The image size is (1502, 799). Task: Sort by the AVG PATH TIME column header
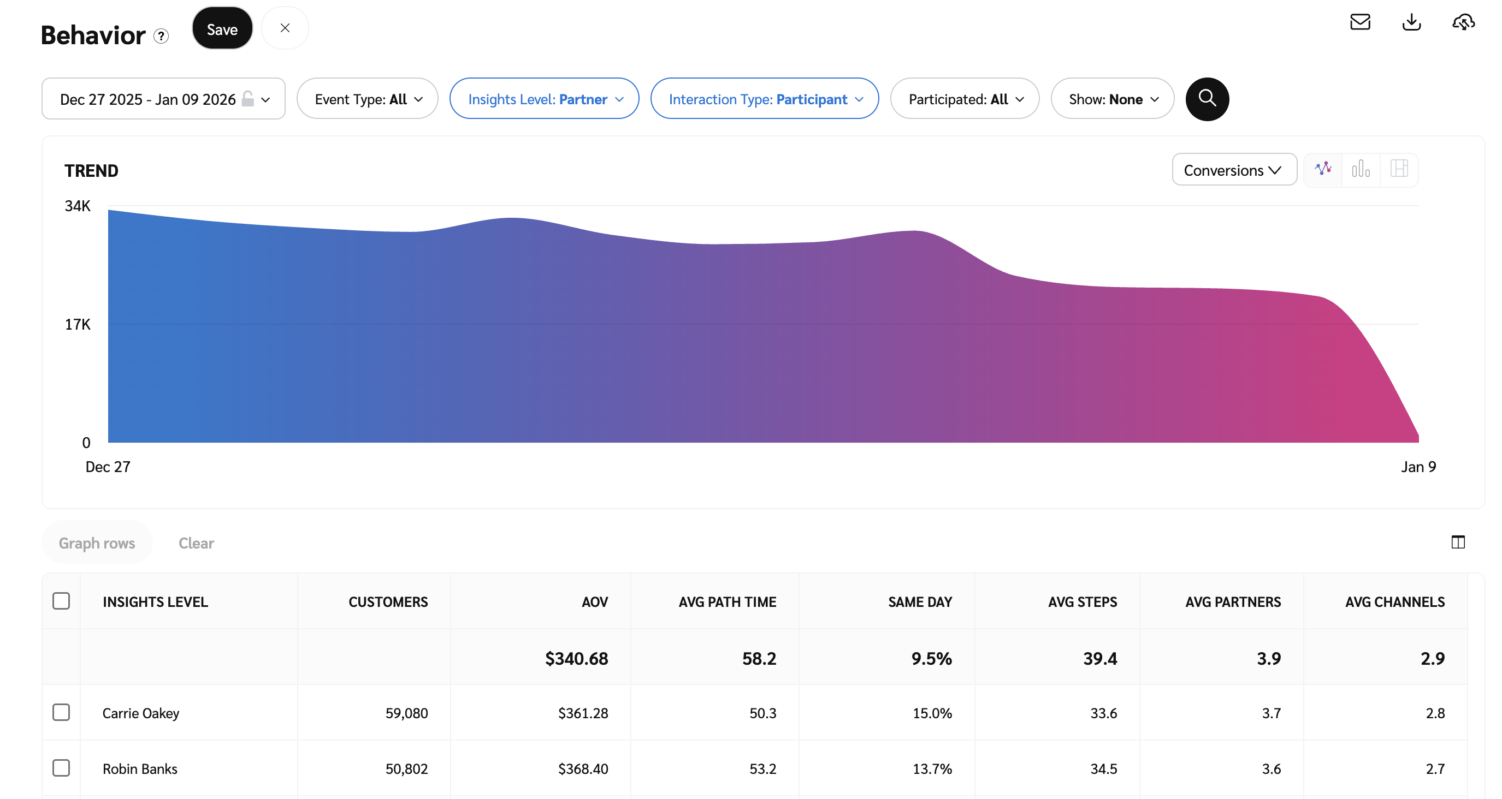726,602
